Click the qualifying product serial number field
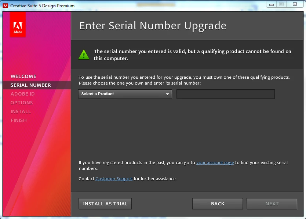Screen dimensions: 306x219 (x=226, y=94)
